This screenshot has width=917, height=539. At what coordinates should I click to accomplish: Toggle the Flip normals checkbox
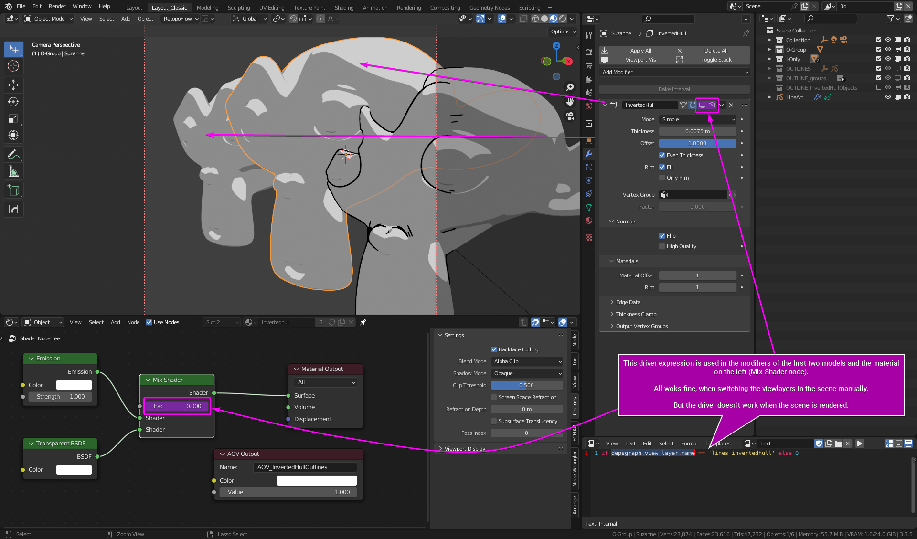pos(662,236)
